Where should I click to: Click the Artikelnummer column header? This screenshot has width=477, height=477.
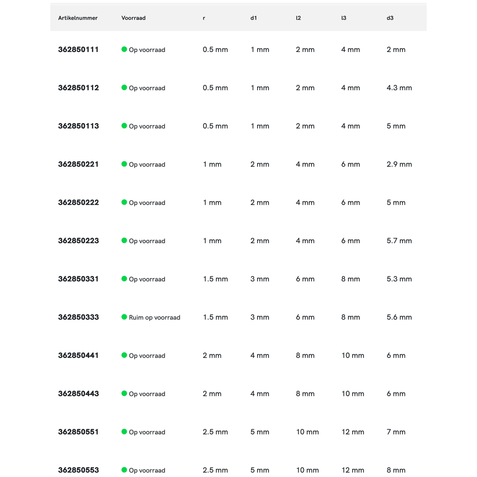78,18
